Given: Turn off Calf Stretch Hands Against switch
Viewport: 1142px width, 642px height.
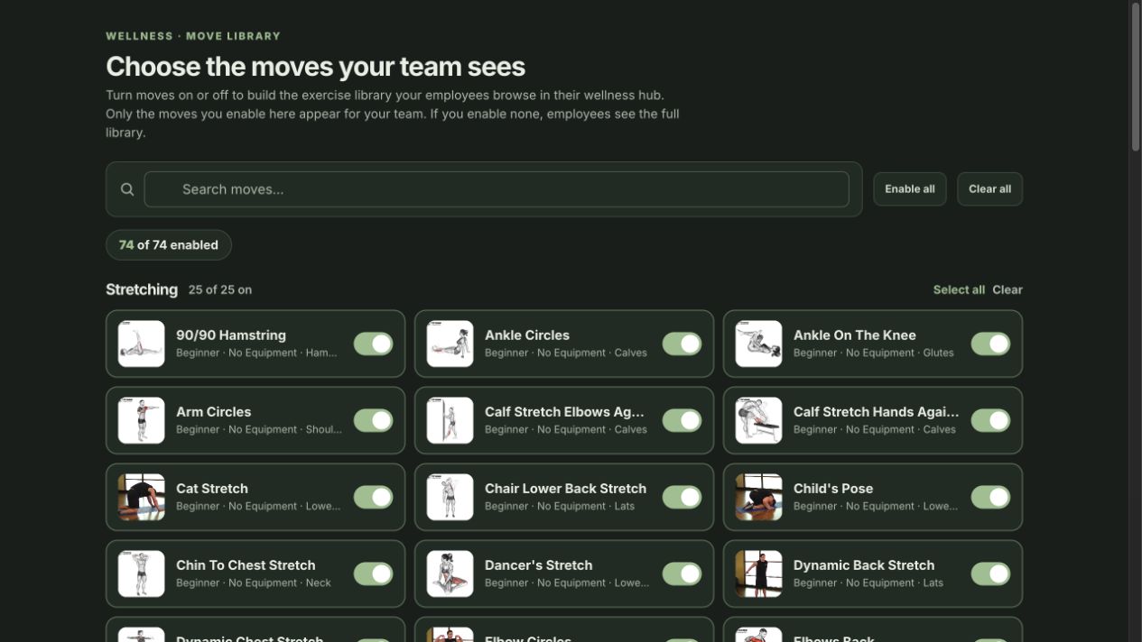Looking at the screenshot, I should tap(990, 420).
